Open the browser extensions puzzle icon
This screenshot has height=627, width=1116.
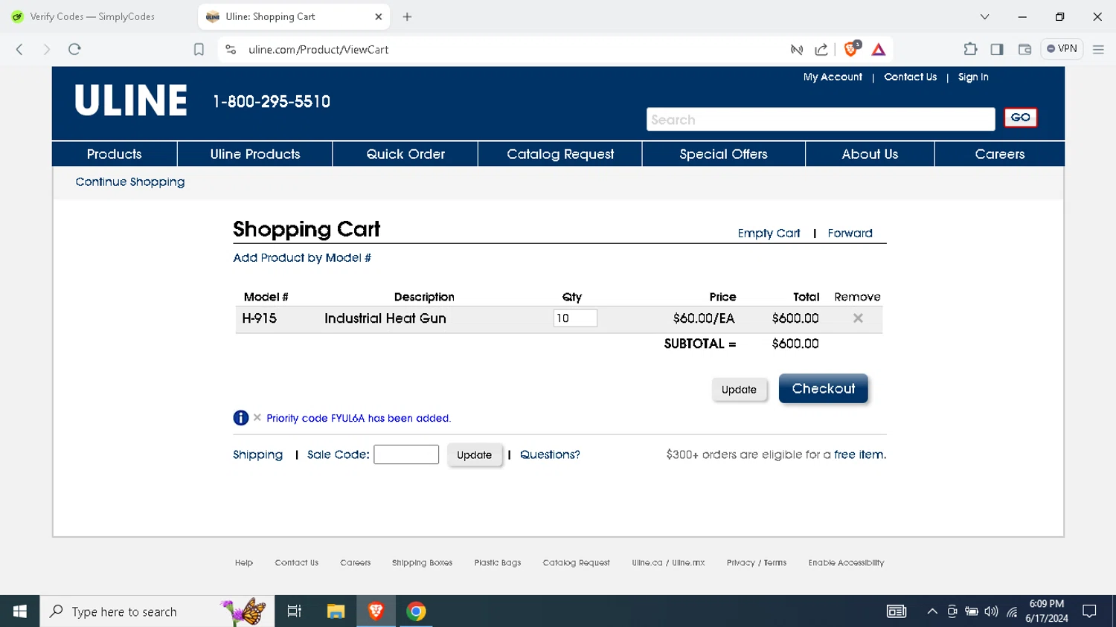coord(970,49)
